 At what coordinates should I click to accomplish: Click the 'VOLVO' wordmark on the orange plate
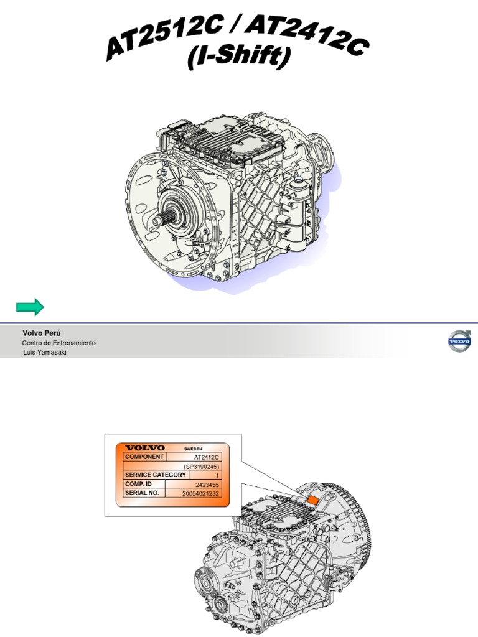pos(144,448)
